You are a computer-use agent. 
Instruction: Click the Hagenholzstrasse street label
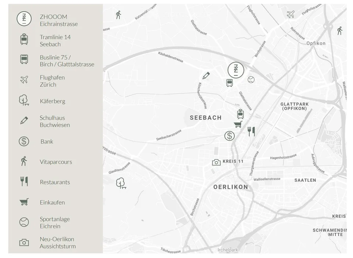[283, 156]
